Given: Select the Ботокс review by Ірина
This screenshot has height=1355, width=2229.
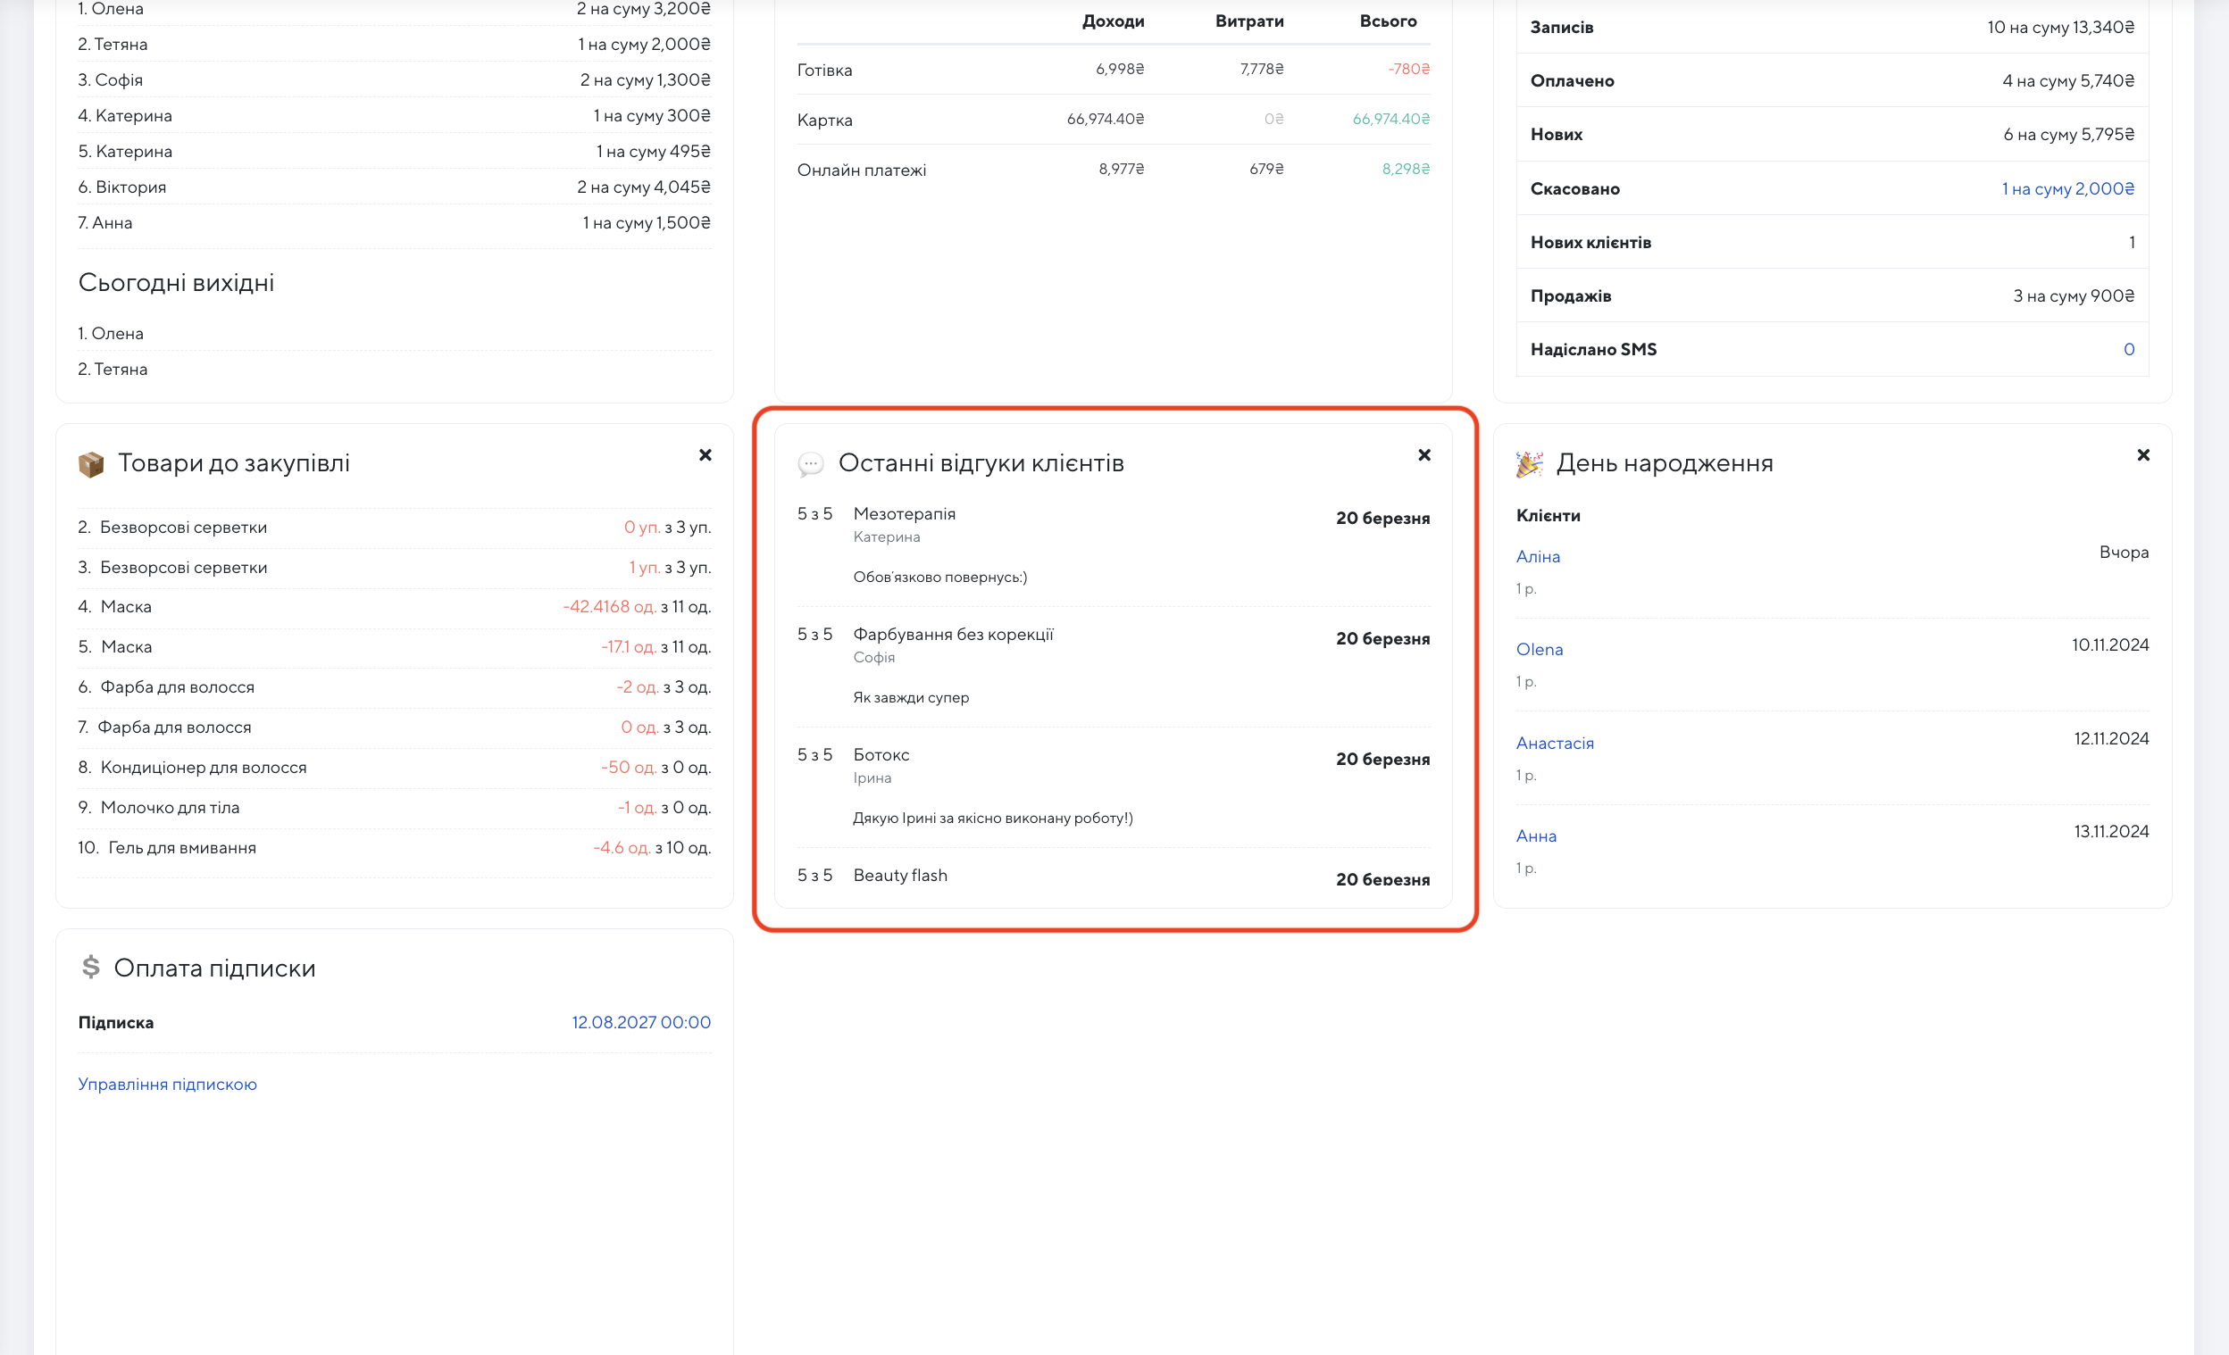Looking at the screenshot, I should point(881,755).
